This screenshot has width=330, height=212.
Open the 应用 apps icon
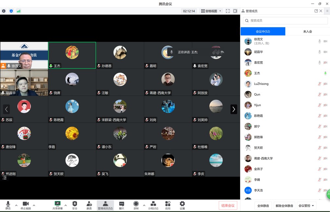(168, 205)
